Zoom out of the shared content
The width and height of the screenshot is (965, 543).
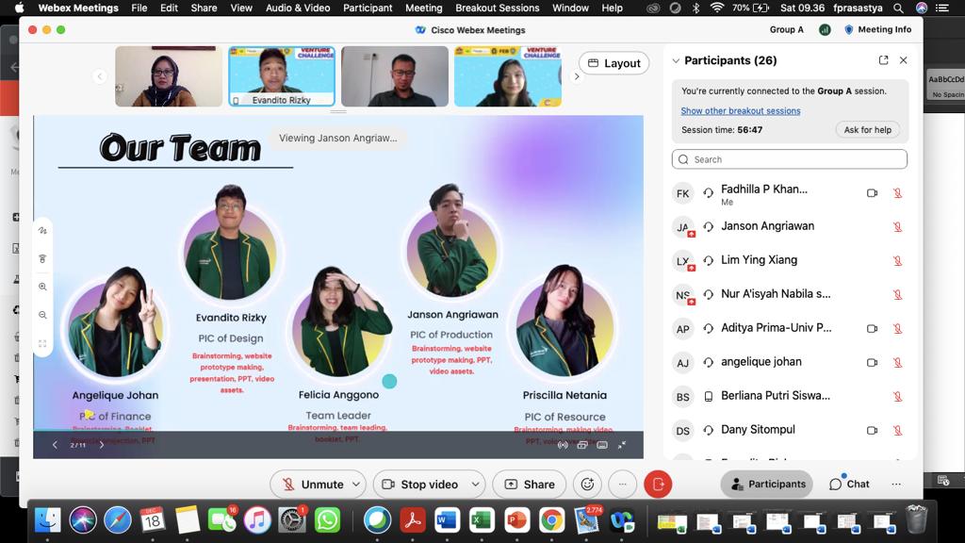click(42, 315)
